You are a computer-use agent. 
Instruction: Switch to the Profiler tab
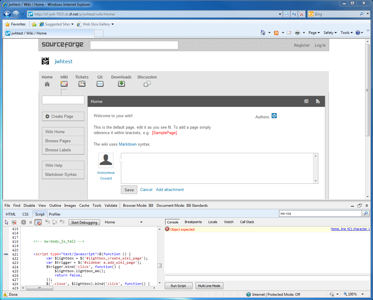coord(55,214)
